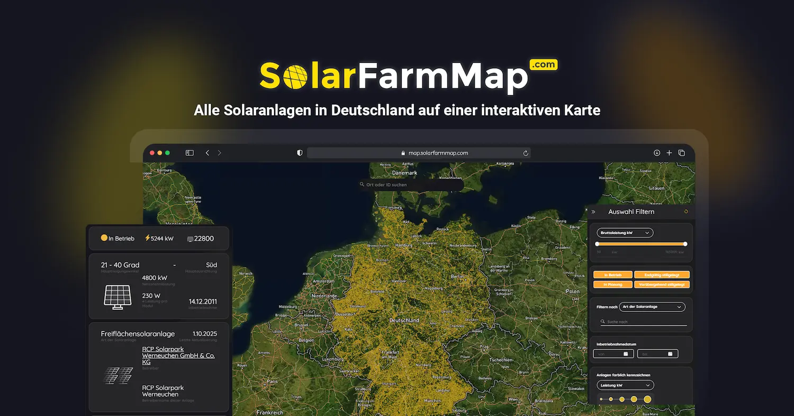This screenshot has width=794, height=416.
Task: Click the 'Ort oder ID suchen' search field
Action: 411,184
